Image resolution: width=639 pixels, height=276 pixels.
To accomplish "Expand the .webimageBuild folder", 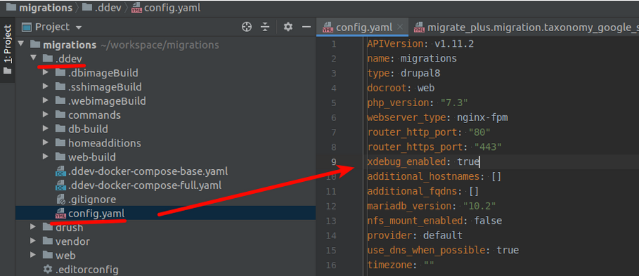I will pos(45,100).
